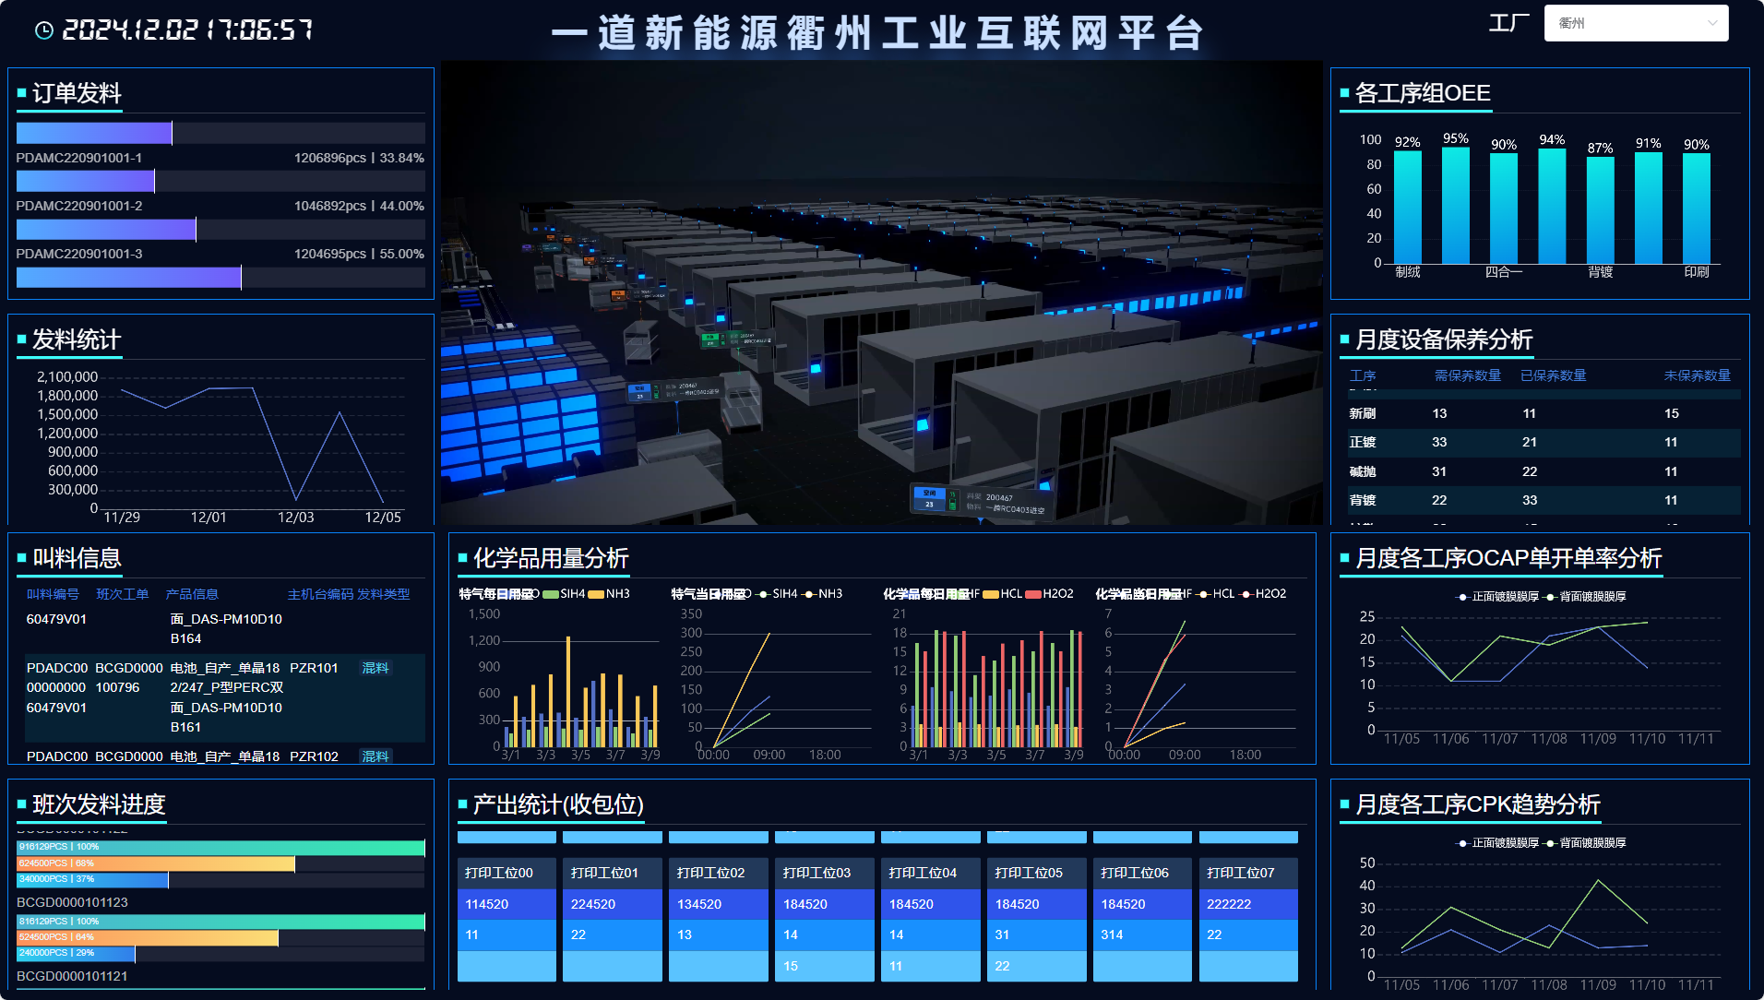Click the 222222 value under 打印工位07

point(1229,904)
